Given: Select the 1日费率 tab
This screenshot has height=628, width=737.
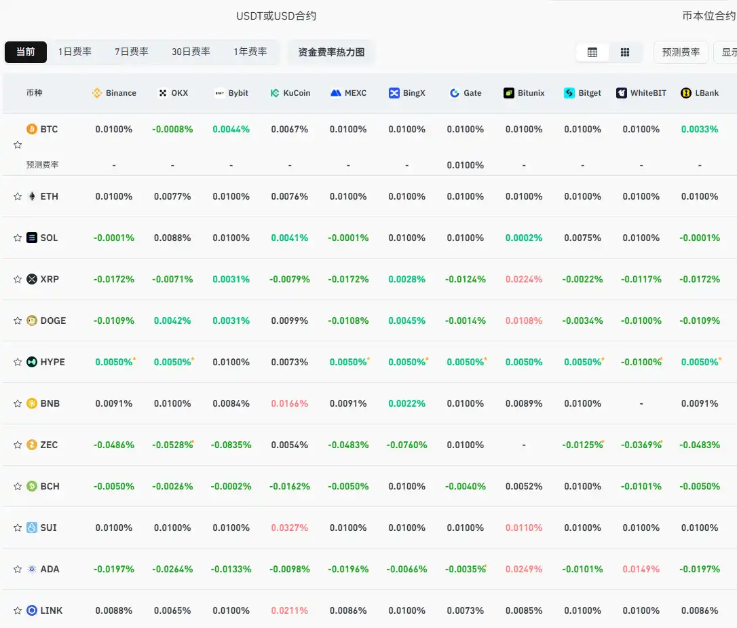Looking at the screenshot, I should [x=75, y=52].
